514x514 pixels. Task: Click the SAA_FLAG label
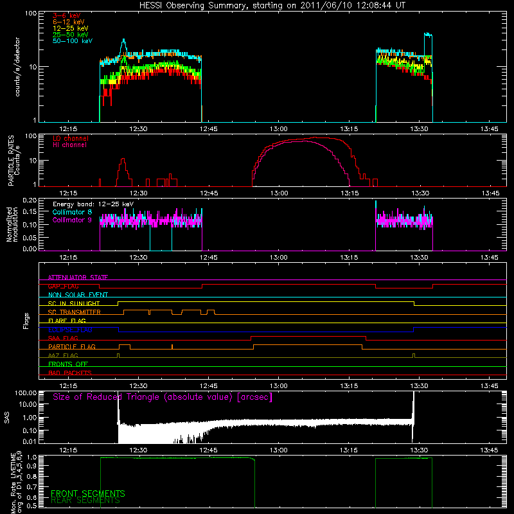(x=63, y=339)
